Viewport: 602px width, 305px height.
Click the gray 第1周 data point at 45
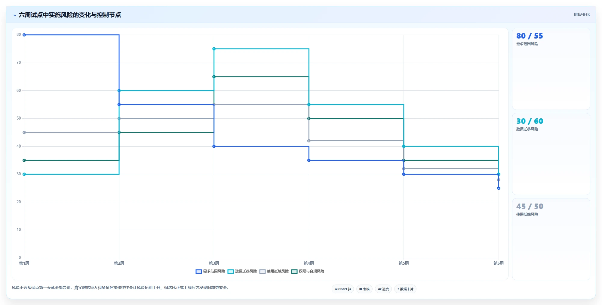[x=24, y=132]
